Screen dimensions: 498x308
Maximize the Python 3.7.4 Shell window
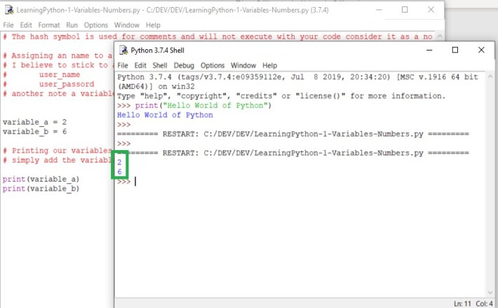coord(455,50)
